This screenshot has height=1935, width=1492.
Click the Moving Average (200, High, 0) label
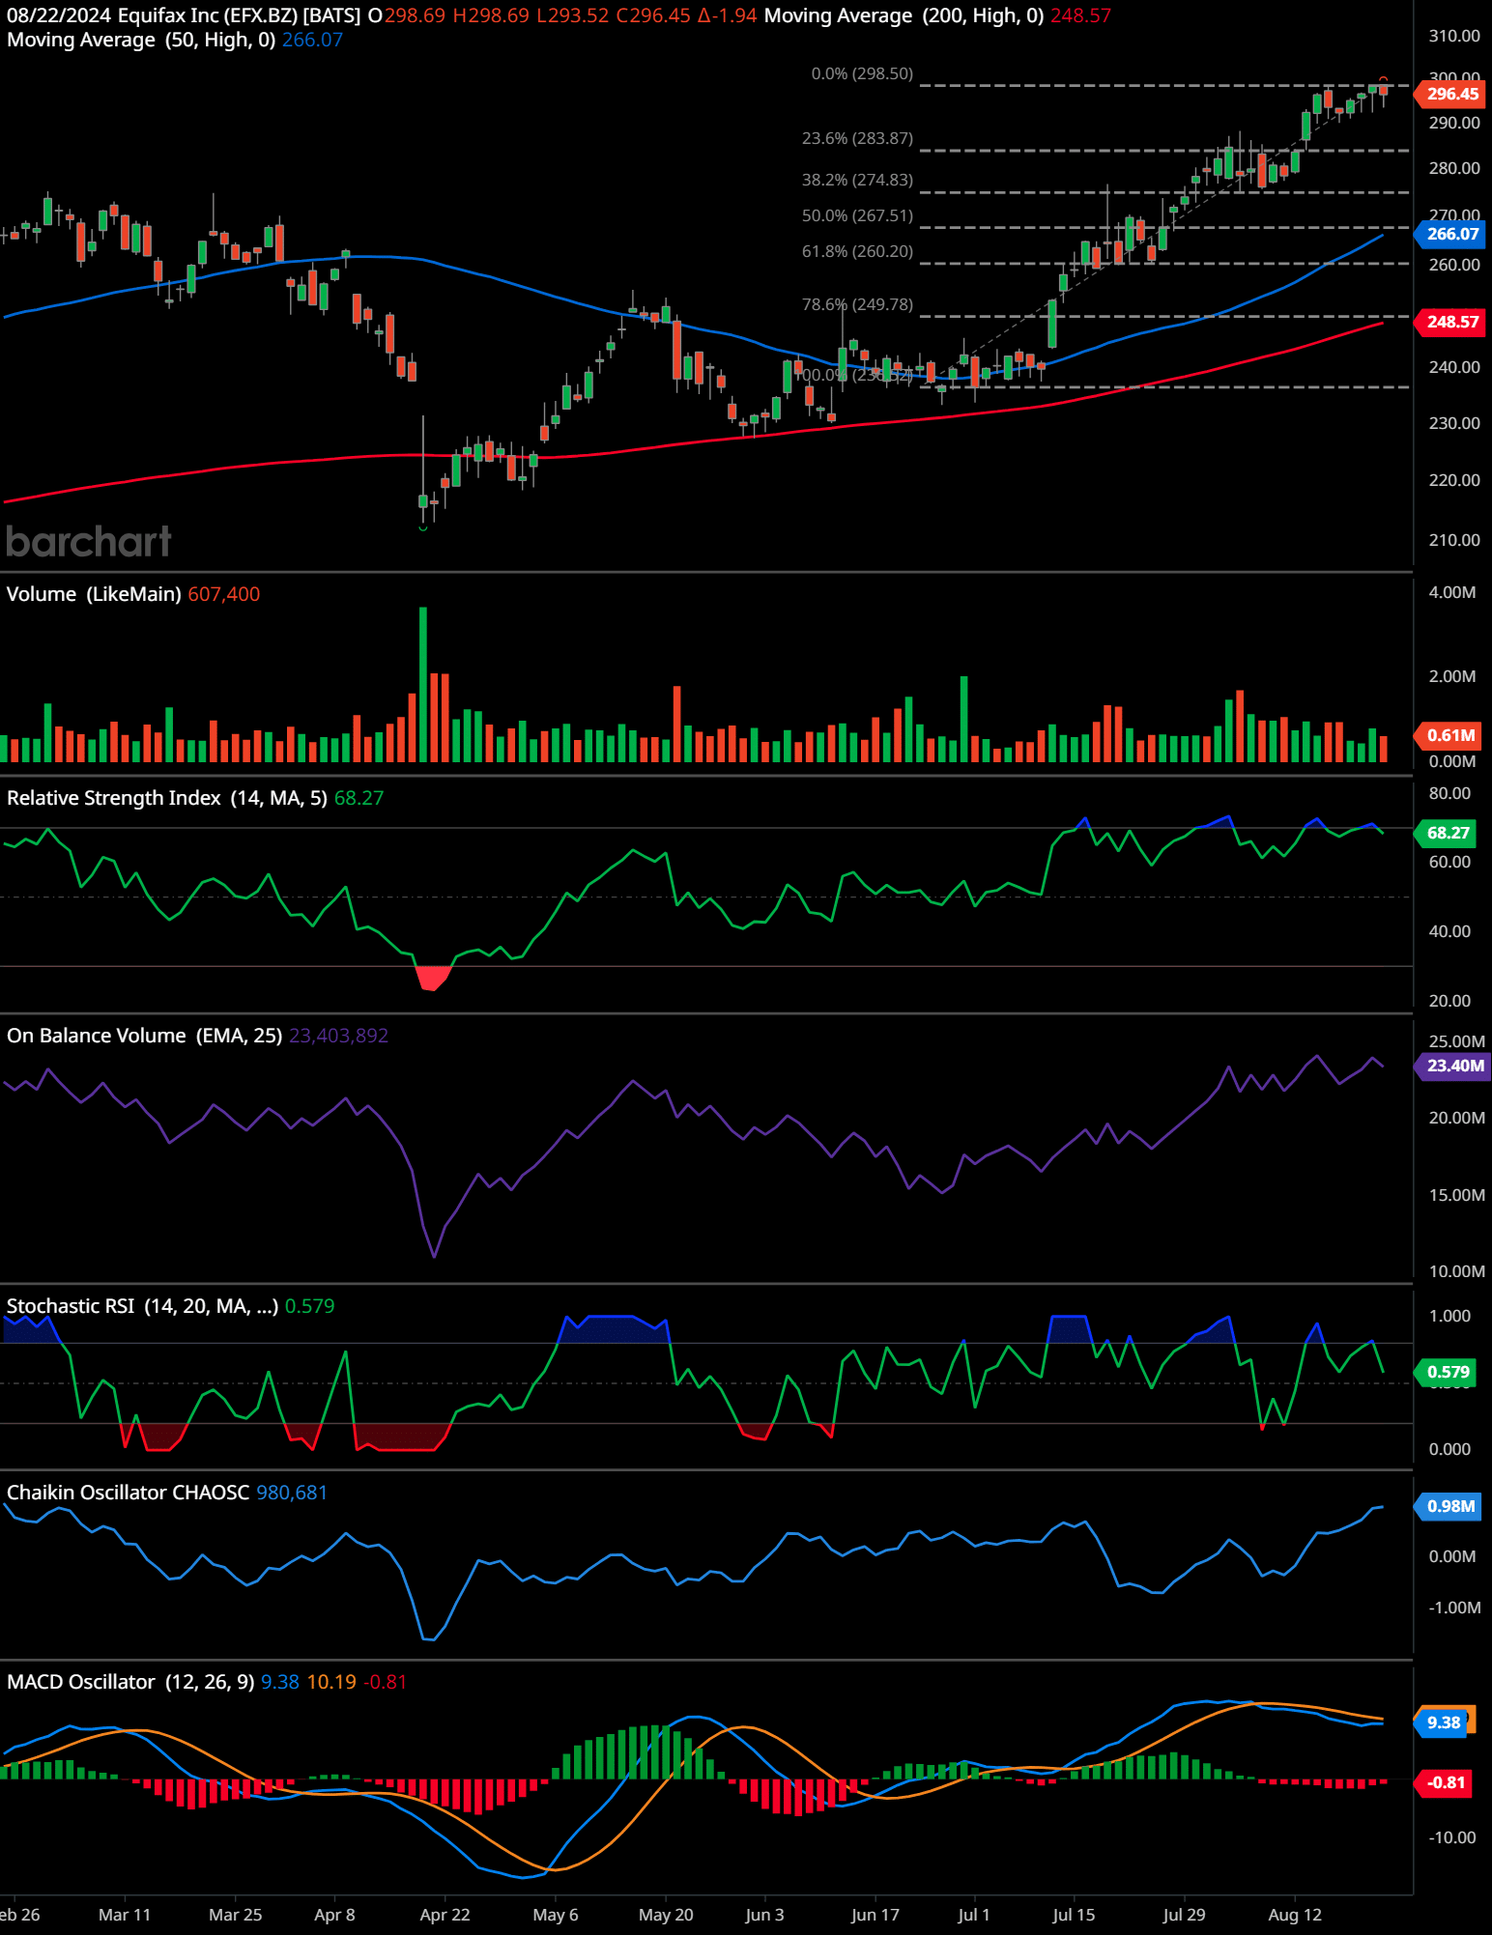tap(904, 15)
